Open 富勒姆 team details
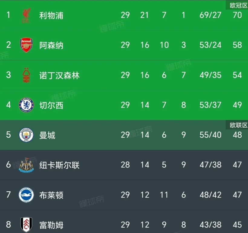Image resolution: width=248 pixels, height=233 pixels. pos(51,225)
